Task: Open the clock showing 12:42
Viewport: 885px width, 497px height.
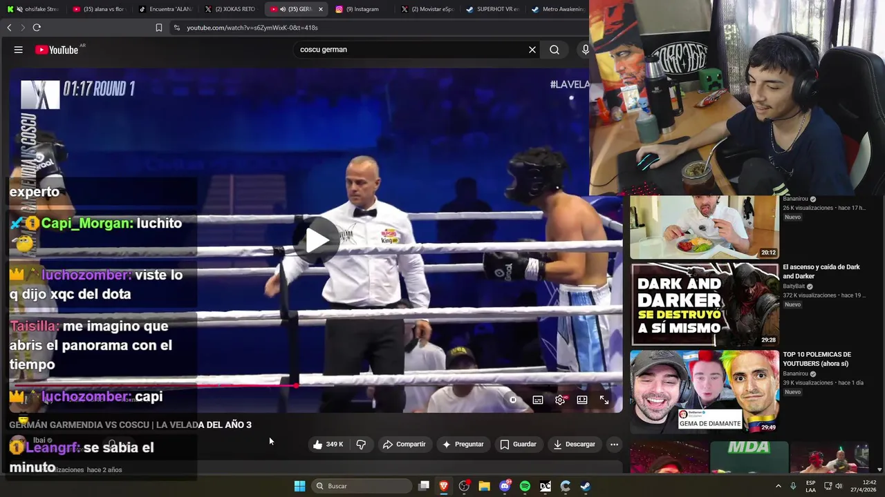Action: point(864,486)
